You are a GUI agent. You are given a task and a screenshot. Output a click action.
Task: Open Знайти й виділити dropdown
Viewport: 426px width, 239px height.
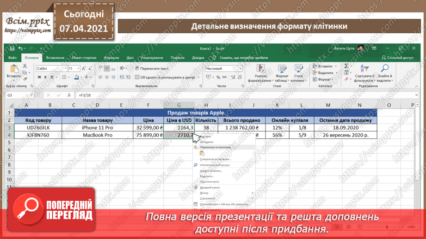pyautogui.click(x=385, y=74)
